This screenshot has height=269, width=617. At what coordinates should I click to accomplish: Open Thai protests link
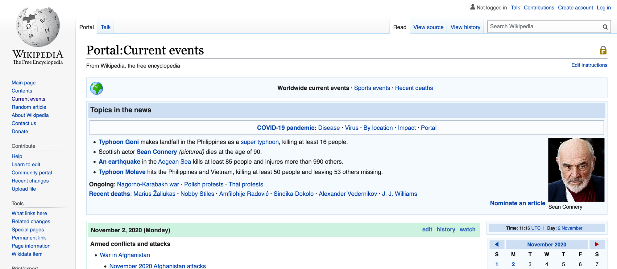(x=246, y=184)
